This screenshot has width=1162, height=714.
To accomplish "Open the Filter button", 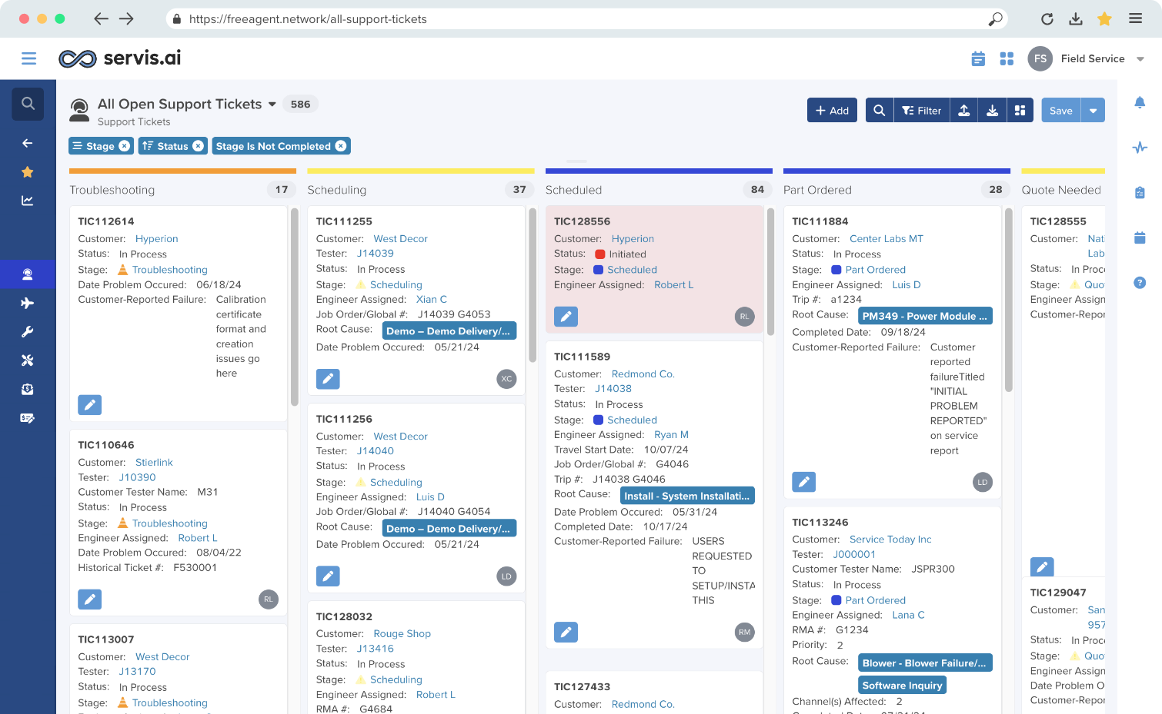I will (922, 110).
